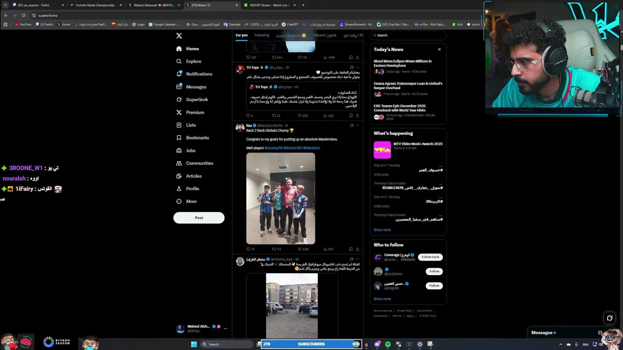623x350 pixels.
Task: Open EXO Teases Epic December news
Action: 408,112
